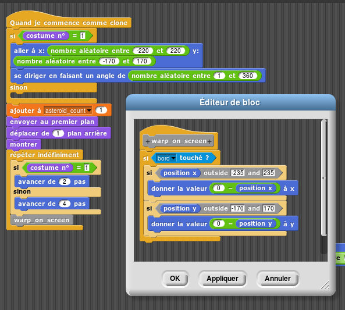This screenshot has height=310, width=345.
Task: Select the -235 input in outside block
Action: 237,173
